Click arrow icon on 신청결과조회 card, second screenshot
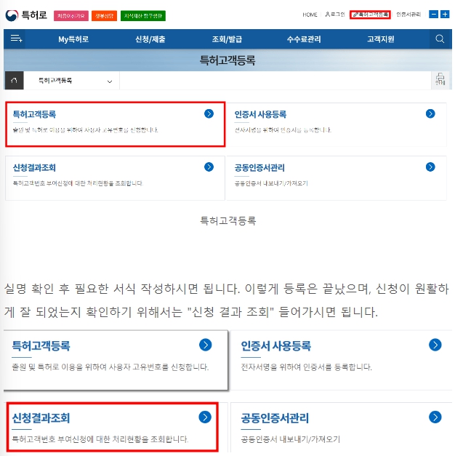The width and height of the screenshot is (463, 456). (205, 417)
